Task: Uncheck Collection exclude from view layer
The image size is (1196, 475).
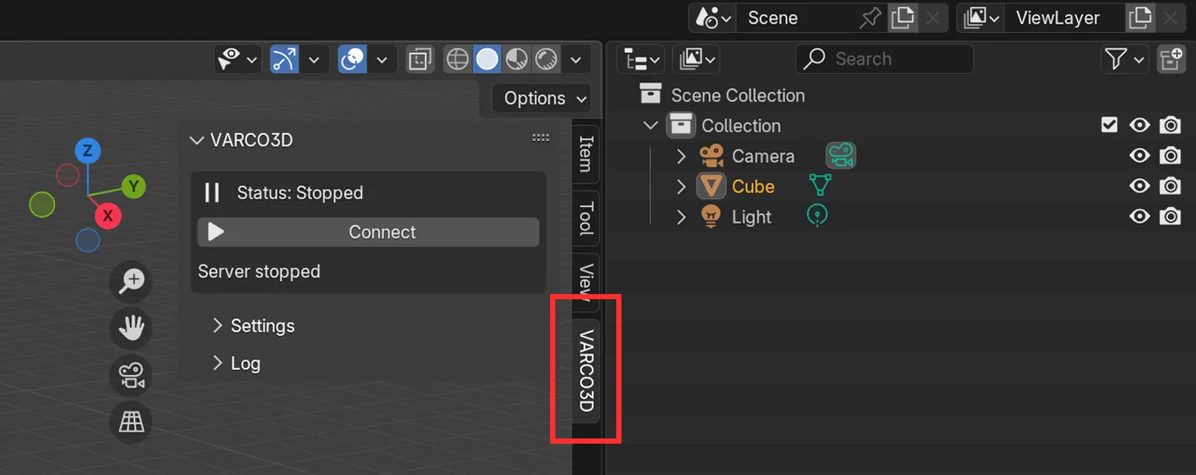Action: 1109,125
